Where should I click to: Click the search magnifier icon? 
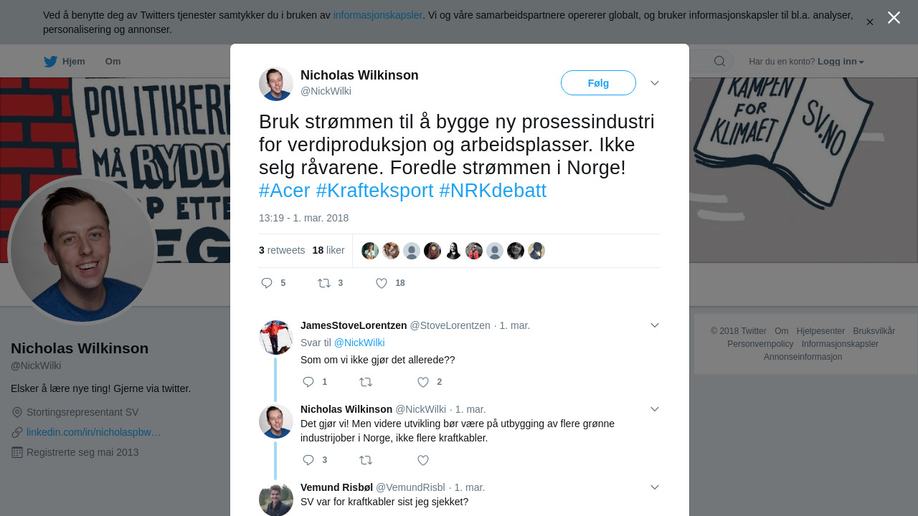click(719, 61)
